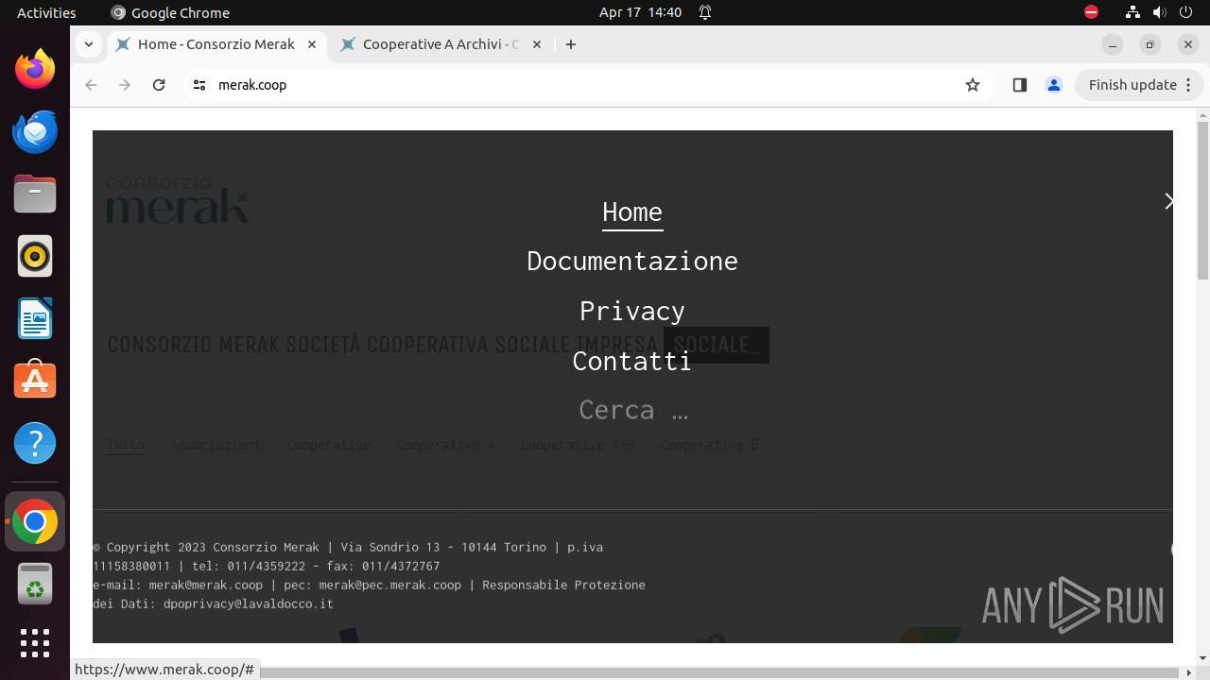Open the network status icon
This screenshot has height=680, width=1210.
coord(1132,12)
